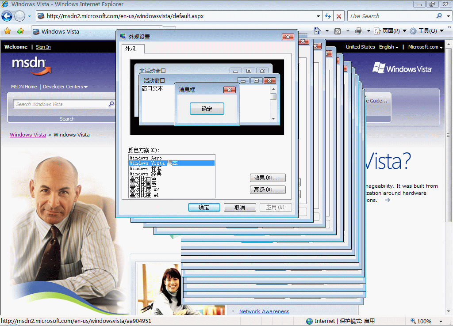Expand the address bar history dropdown

(x=318, y=16)
